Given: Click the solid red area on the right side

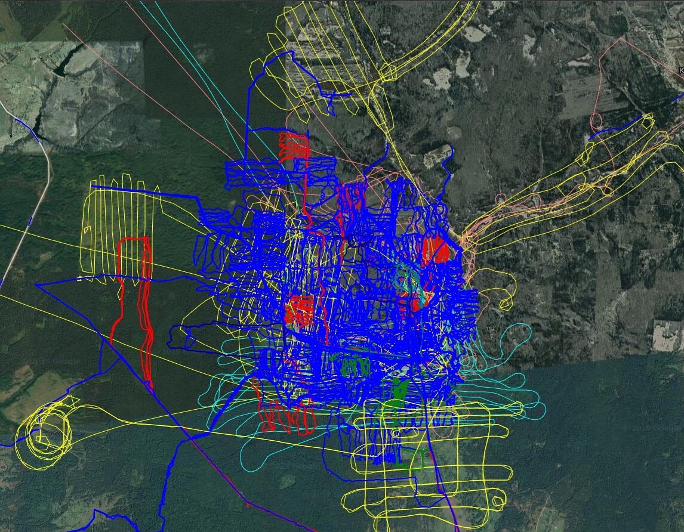Looking at the screenshot, I should click(436, 250).
